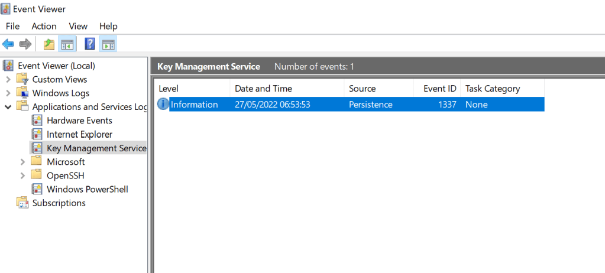The width and height of the screenshot is (605, 273).
Task: Select the Windows PowerShell log
Action: point(87,189)
